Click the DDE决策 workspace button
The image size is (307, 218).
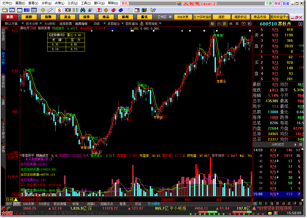click(x=183, y=17)
